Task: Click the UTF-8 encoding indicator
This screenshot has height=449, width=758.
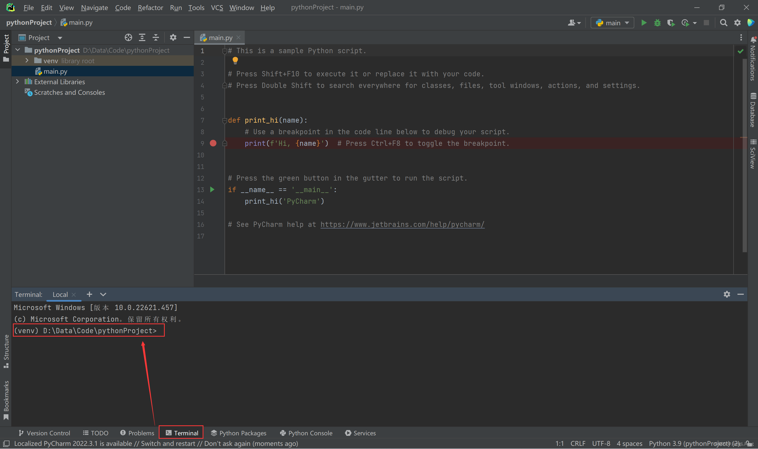Action: [x=601, y=443]
